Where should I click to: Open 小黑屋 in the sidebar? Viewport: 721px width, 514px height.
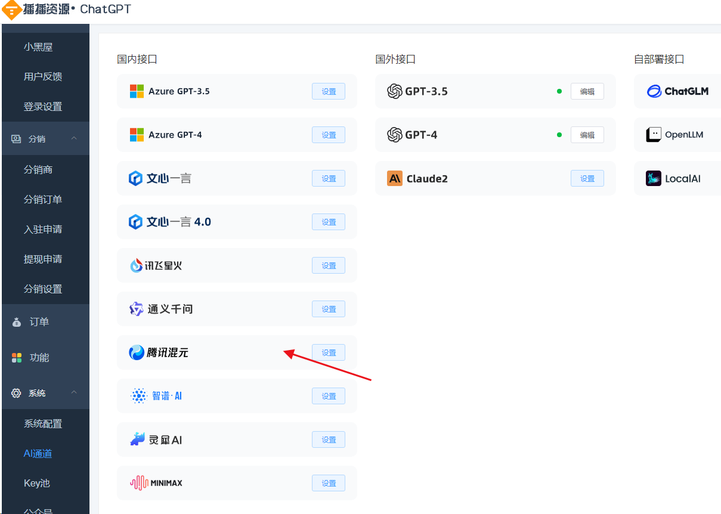pos(38,47)
